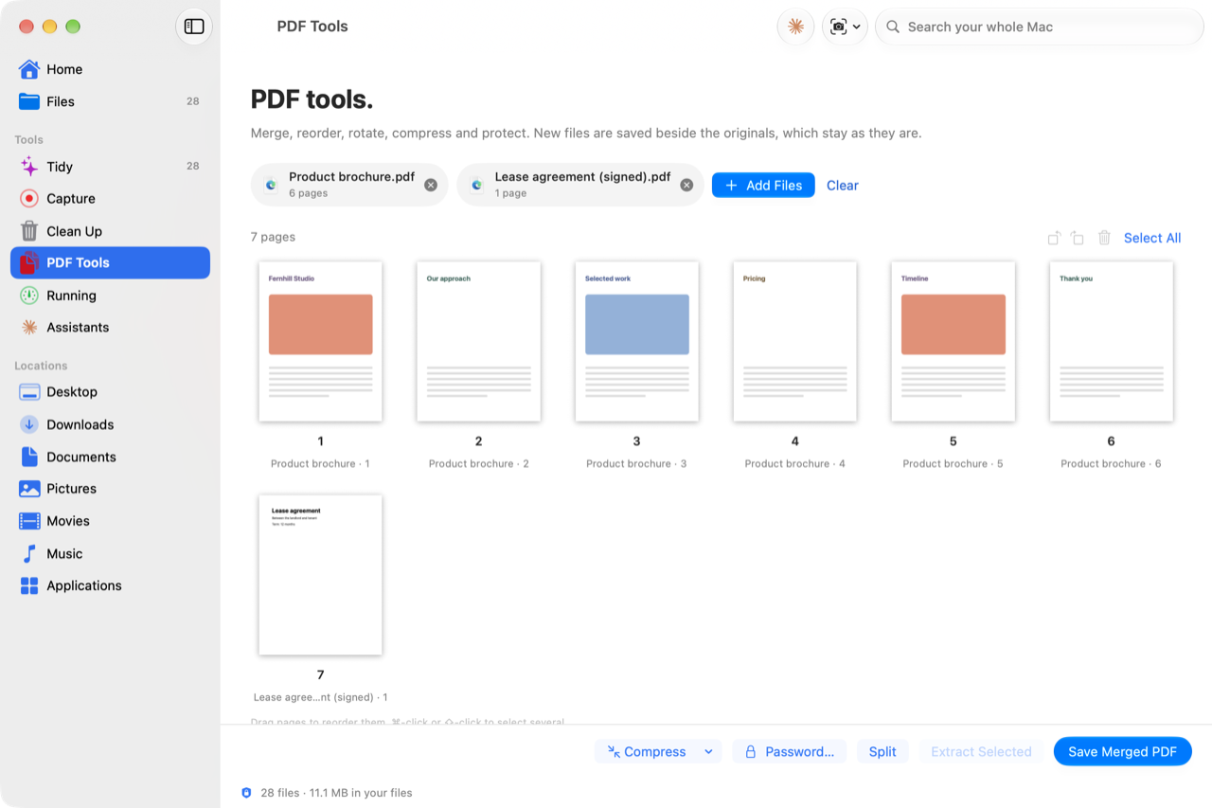Click the Select All link
The image size is (1212, 808).
tap(1152, 238)
